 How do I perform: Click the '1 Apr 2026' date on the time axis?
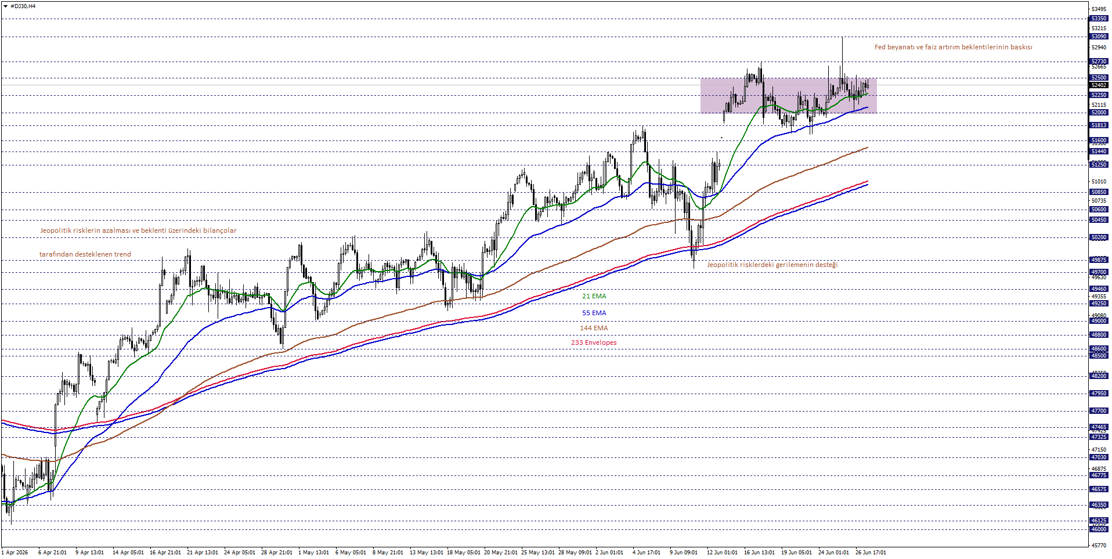coord(15,553)
